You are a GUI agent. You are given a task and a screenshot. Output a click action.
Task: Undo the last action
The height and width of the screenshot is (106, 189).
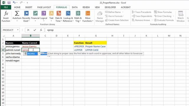pos(14,3)
